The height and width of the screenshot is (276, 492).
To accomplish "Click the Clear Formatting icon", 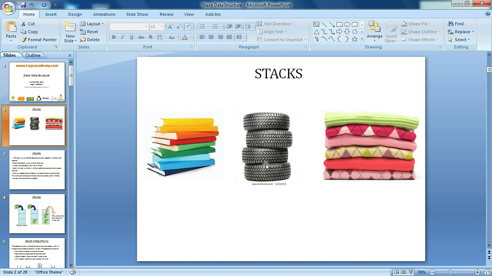I will click(189, 27).
